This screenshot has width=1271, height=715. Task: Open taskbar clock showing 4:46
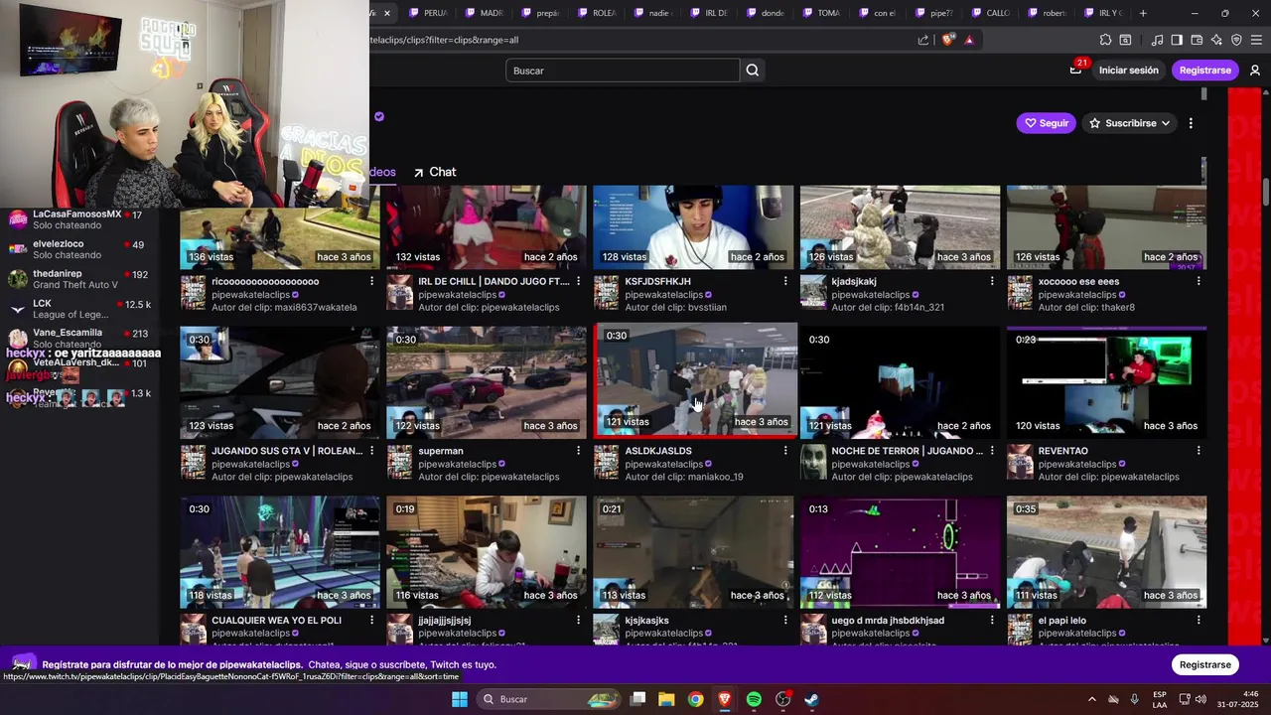click(x=1238, y=699)
